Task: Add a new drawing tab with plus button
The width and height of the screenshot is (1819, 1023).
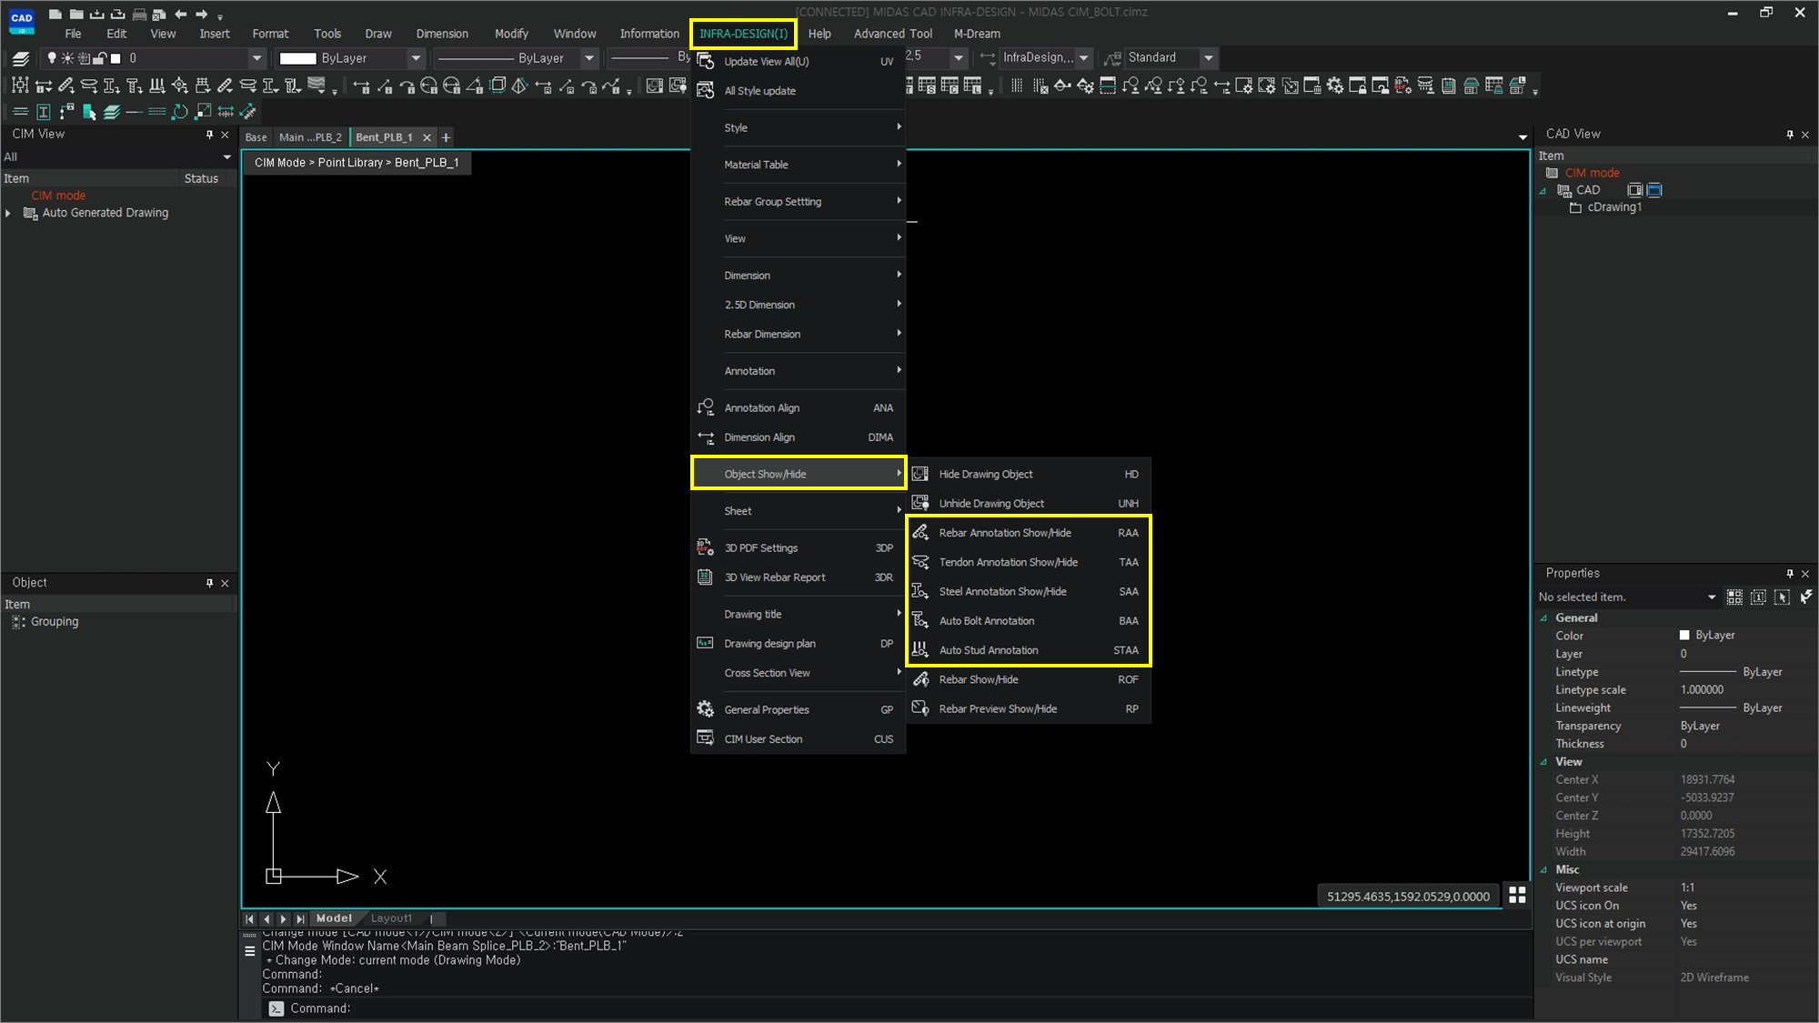Action: 446,137
